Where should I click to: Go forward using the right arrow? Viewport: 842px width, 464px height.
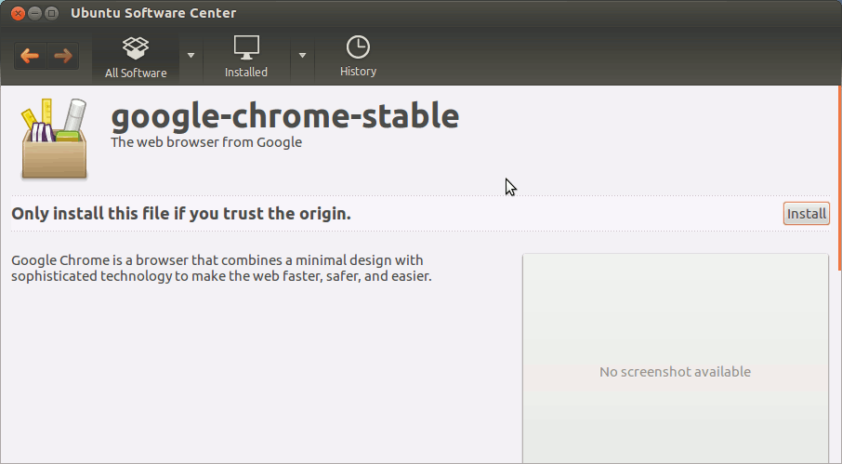63,56
